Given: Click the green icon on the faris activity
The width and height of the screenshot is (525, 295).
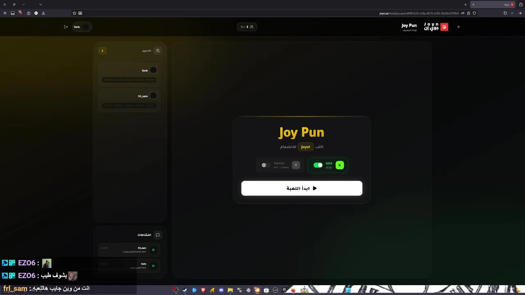Looking at the screenshot, I should 153,265.
